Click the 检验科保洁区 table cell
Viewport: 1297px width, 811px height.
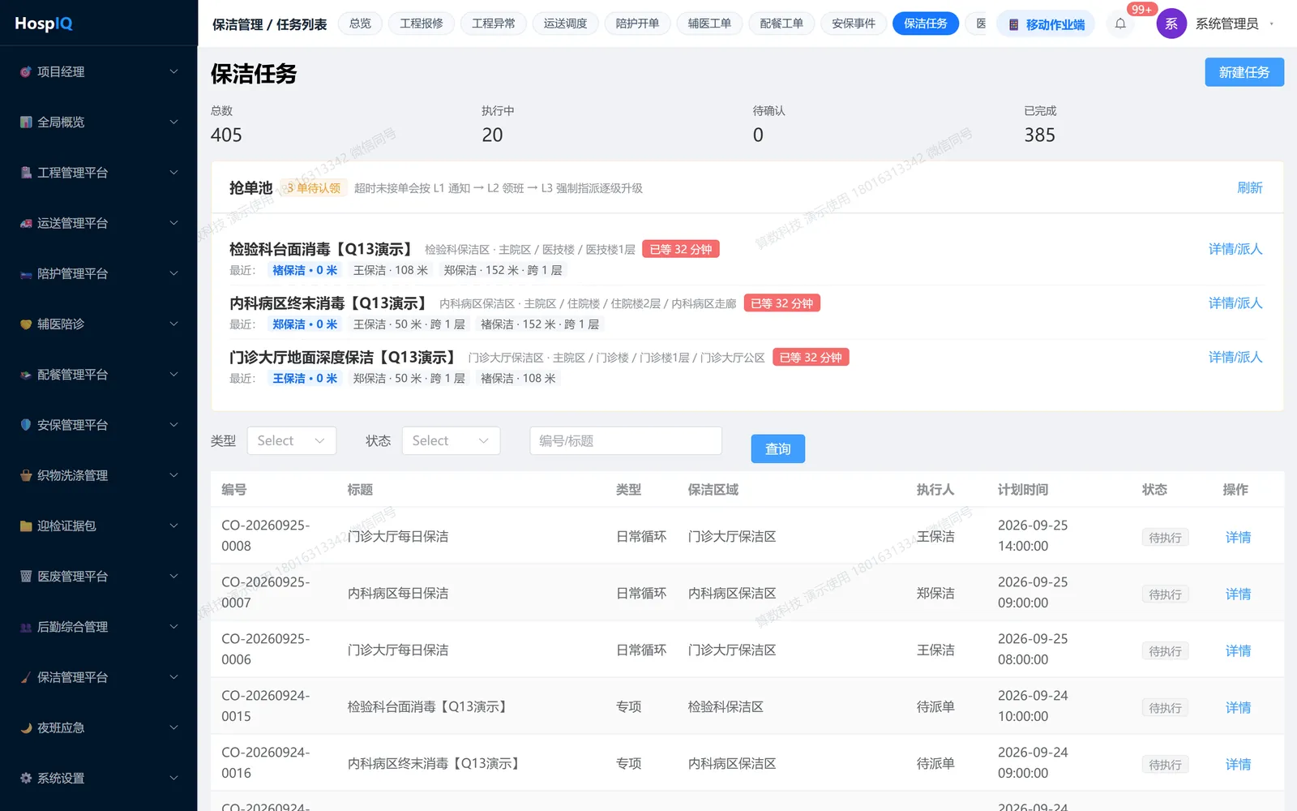tap(726, 706)
